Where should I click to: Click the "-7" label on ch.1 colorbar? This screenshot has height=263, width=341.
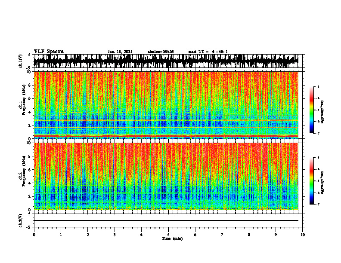click(318, 133)
